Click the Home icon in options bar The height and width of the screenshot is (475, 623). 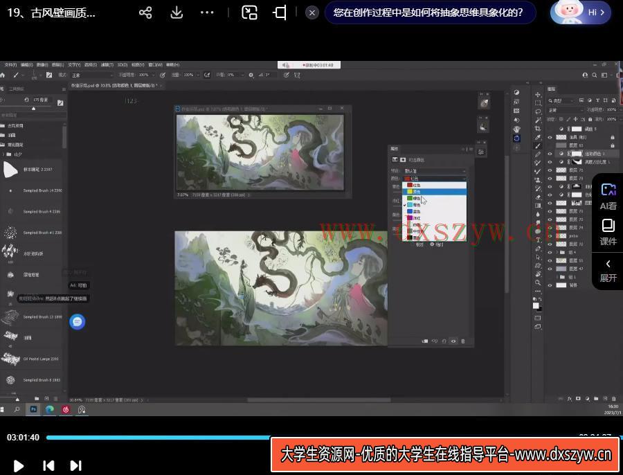pyautogui.click(x=3, y=75)
